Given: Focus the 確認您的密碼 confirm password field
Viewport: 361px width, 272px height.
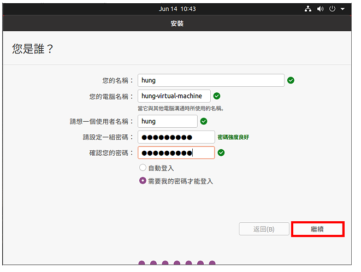Looking at the screenshot, I should pyautogui.click(x=176, y=152).
